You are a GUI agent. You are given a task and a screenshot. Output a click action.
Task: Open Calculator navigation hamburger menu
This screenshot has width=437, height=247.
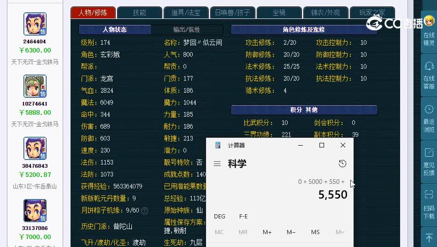217,164
